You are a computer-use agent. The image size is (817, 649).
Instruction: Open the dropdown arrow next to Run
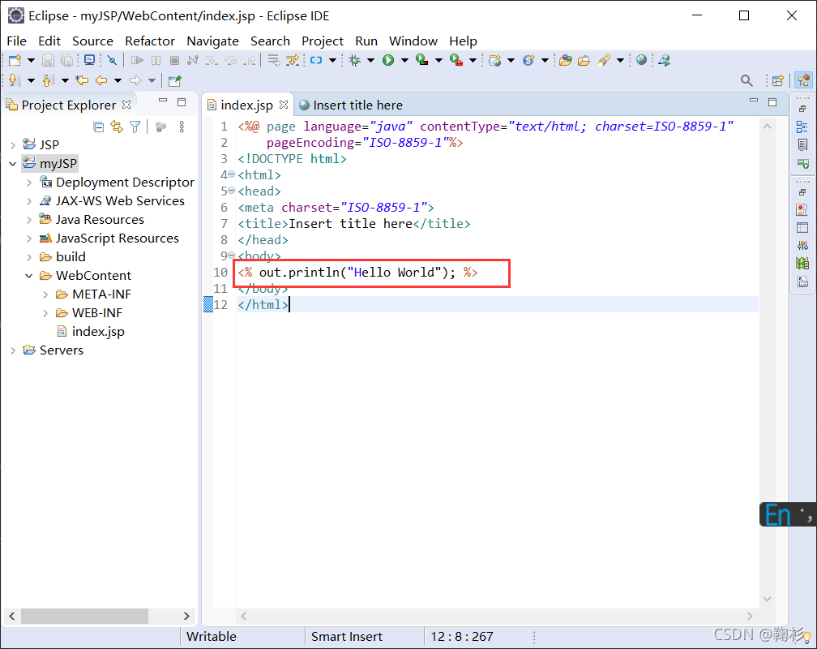(x=404, y=61)
